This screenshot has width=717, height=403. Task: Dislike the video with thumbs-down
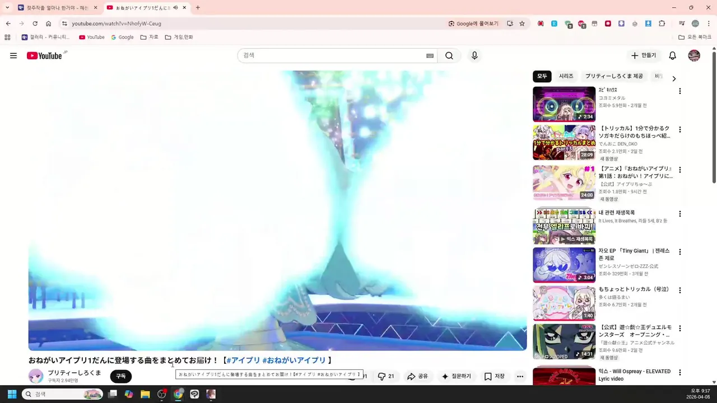(x=386, y=377)
